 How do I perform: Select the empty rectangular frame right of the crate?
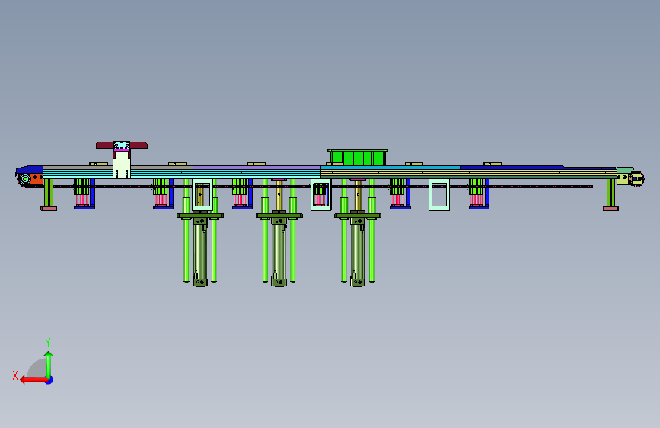439,195
